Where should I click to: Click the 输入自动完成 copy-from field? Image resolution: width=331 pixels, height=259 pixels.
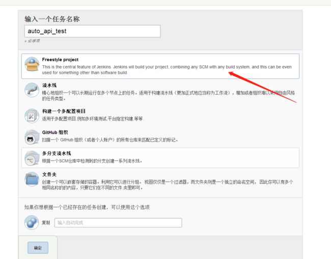[x=118, y=222]
